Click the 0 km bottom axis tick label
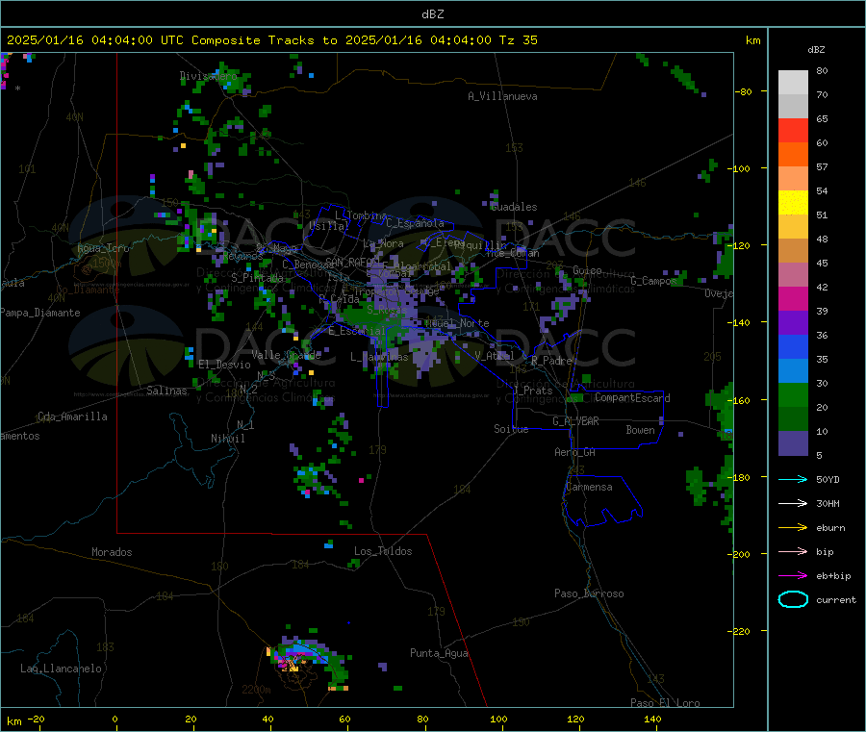The width and height of the screenshot is (866, 732). tap(115, 719)
